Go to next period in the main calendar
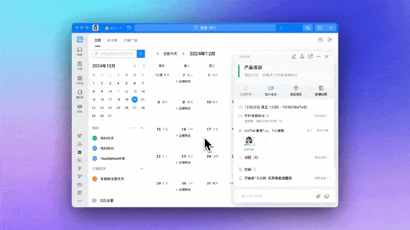This screenshot has width=410, height=230. coord(183,54)
